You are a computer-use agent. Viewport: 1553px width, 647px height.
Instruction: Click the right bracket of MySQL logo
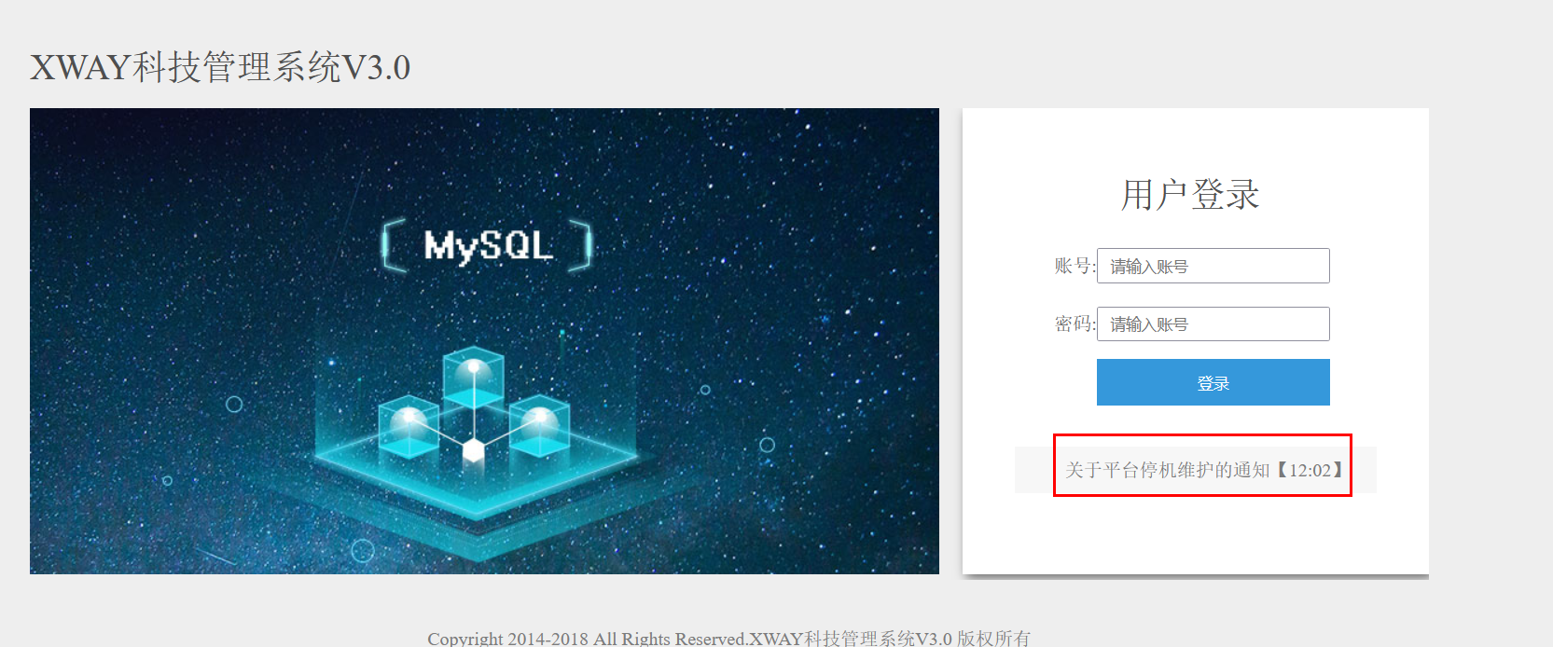[x=581, y=245]
